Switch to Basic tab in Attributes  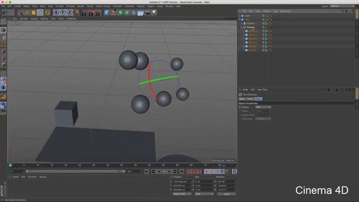(242, 99)
